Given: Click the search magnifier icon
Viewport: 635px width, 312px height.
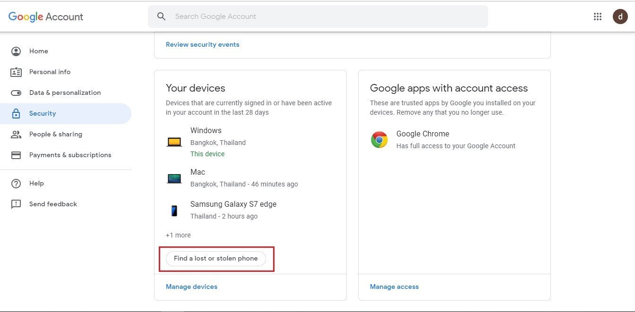Looking at the screenshot, I should click(162, 17).
